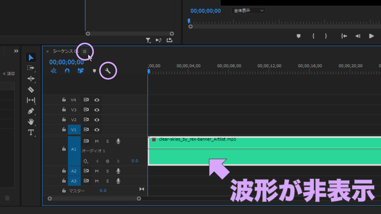This screenshot has width=381, height=214.
Task: Select the Slip tool
Action: coord(31,100)
